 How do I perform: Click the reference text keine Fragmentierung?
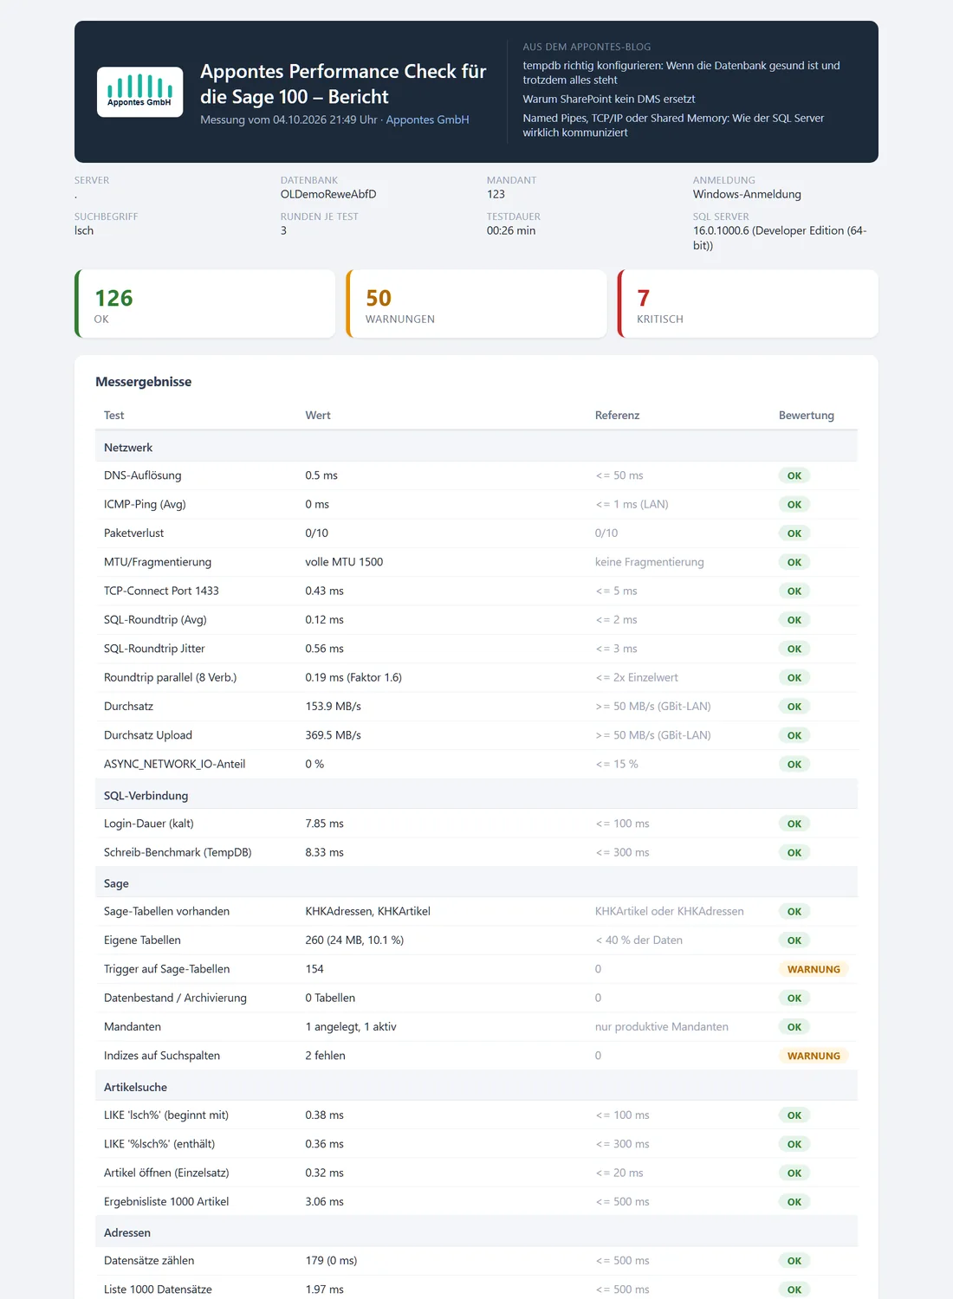(649, 562)
